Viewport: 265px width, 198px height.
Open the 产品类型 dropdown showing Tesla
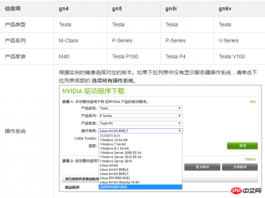pos(140,108)
